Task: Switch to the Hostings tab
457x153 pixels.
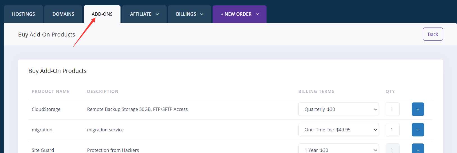Action: (x=24, y=14)
